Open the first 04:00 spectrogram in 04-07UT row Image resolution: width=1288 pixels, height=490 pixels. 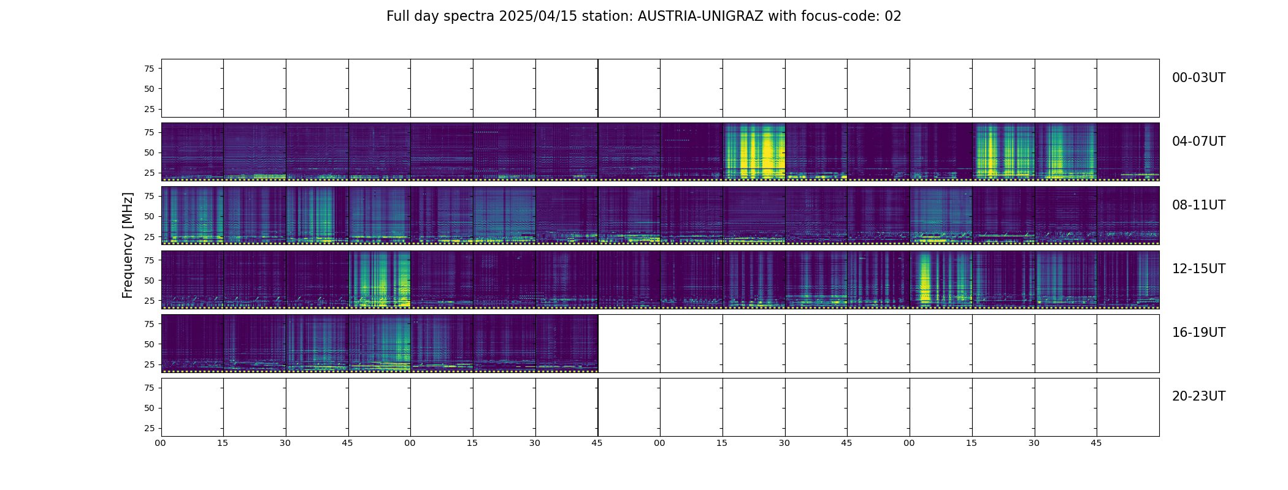click(193, 152)
